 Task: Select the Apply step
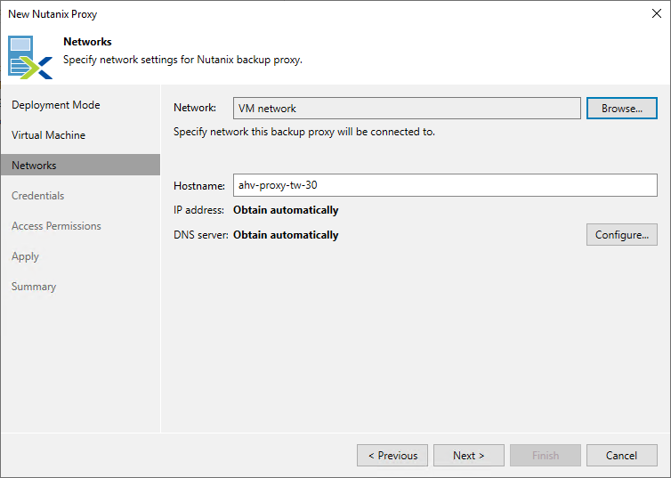(25, 256)
